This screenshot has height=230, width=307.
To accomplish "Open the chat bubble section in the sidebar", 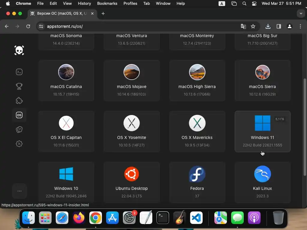I will coord(19,129).
